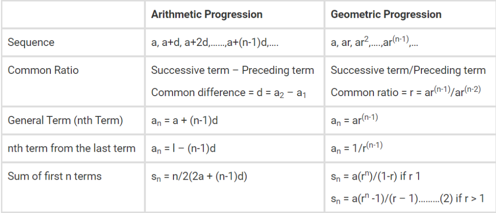Screen dimensions: 496x213
Task: Click the geometric sum formula for r > 1
Action: [x=408, y=198]
